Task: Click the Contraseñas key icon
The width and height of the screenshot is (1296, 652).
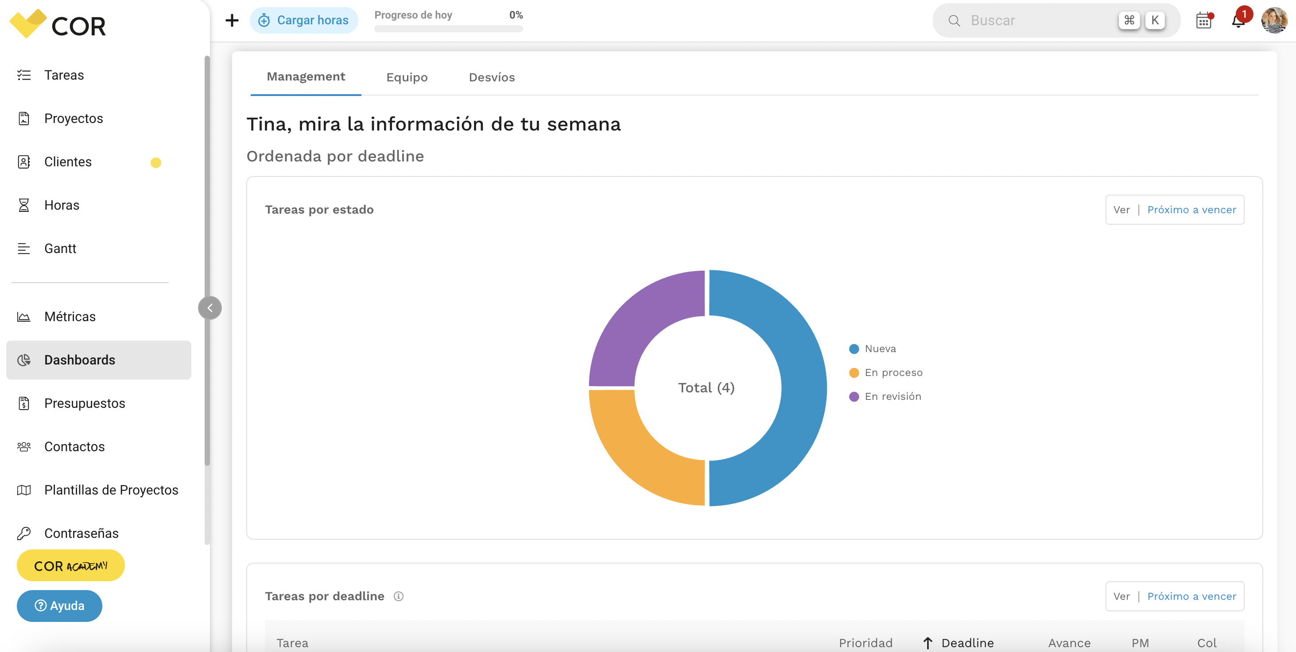Action: tap(23, 533)
